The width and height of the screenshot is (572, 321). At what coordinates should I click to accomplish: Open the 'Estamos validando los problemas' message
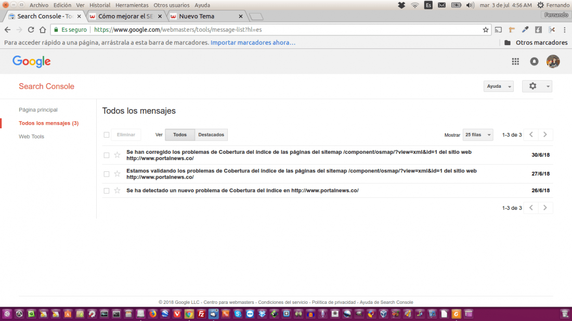point(301,174)
